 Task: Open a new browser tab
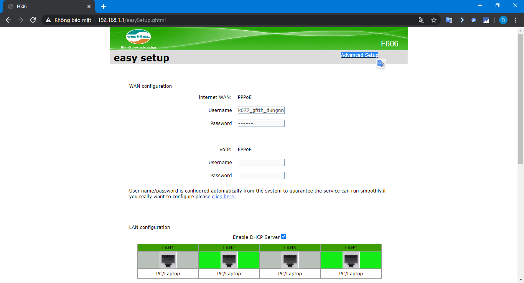[104, 7]
